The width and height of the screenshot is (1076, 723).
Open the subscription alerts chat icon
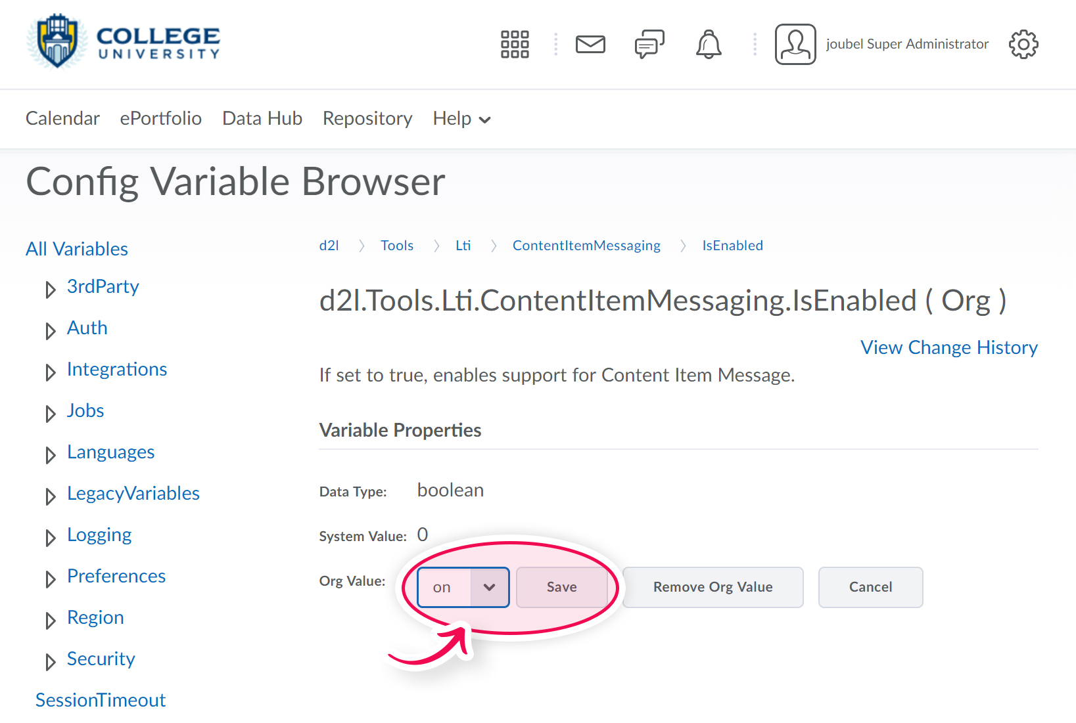(x=649, y=45)
